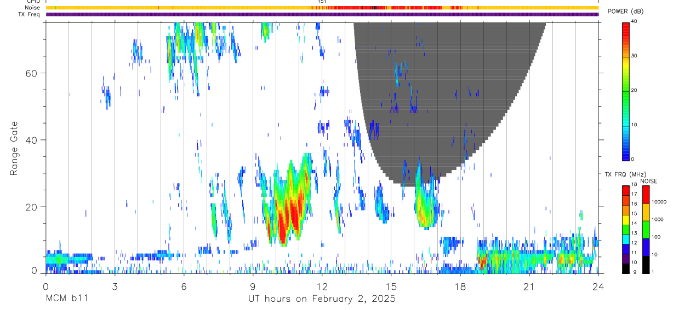Select the 1000 label on the NOISE legend
The image size is (673, 310).
[x=658, y=219]
